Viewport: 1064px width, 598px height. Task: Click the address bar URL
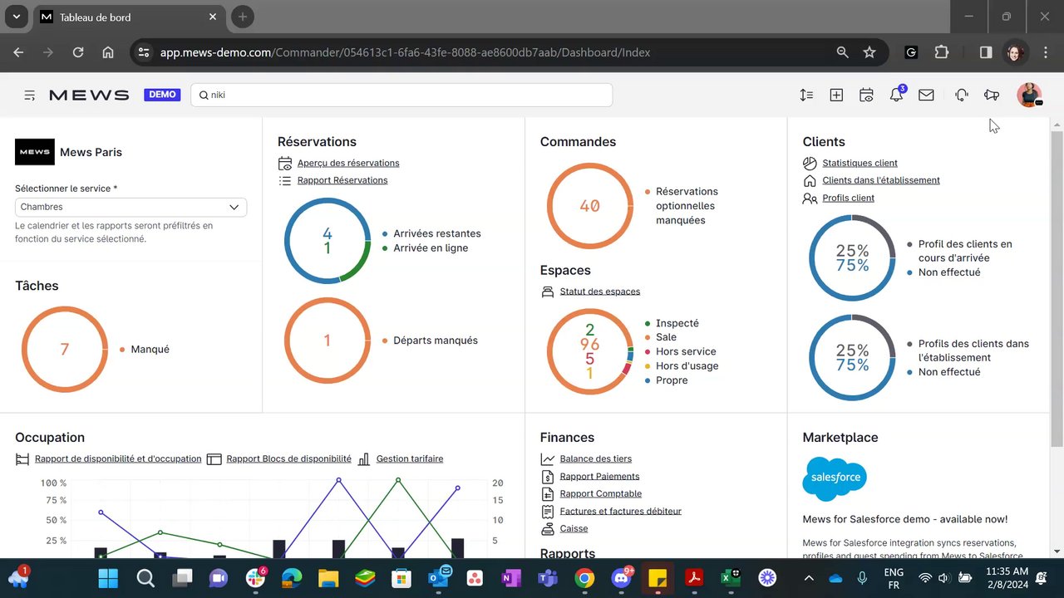[x=405, y=52]
